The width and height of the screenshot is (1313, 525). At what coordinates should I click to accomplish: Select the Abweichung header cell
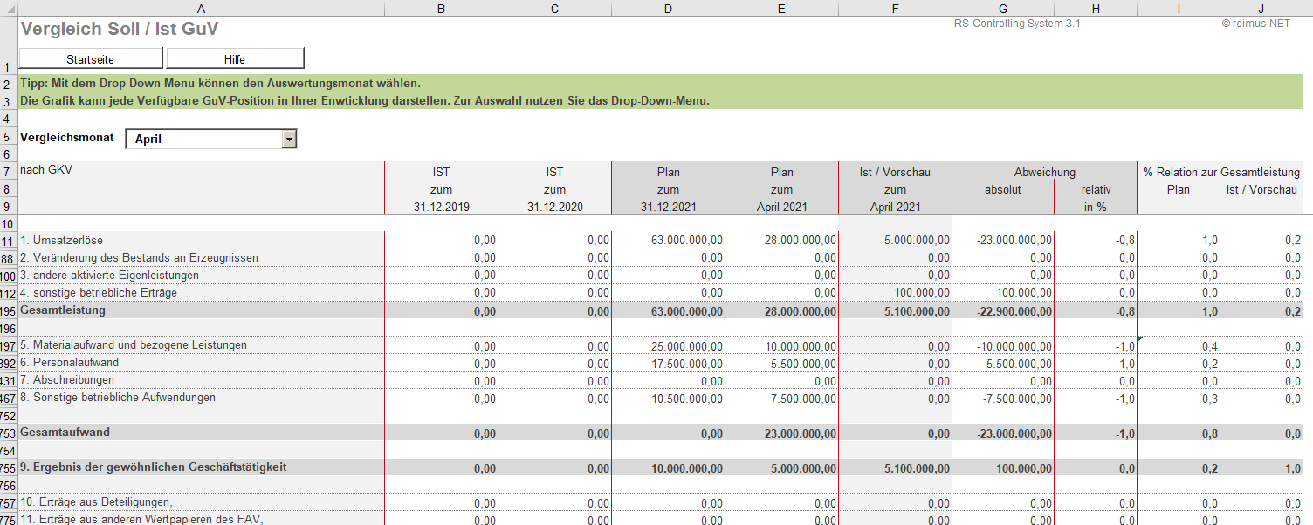1044,173
